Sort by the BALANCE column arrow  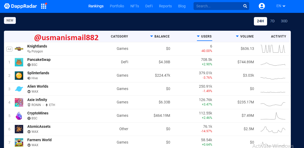[x=152, y=36]
